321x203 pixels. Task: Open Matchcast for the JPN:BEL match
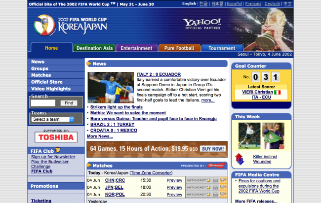[199, 187]
